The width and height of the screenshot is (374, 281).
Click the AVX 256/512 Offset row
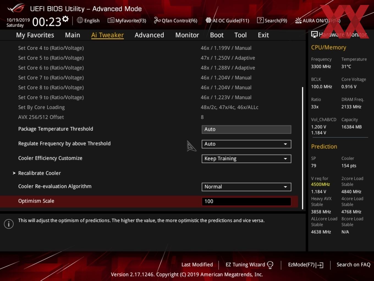click(41, 117)
